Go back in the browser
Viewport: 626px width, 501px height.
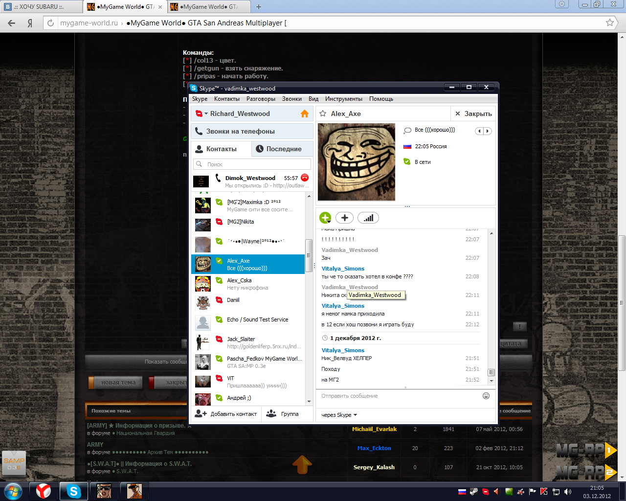[11, 23]
